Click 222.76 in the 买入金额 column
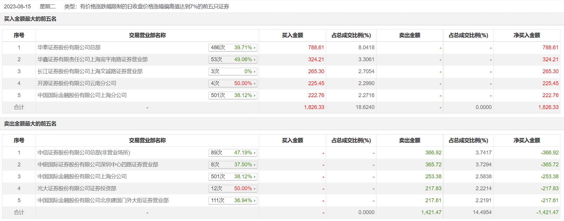This screenshot has width=564, height=221. 316,95
